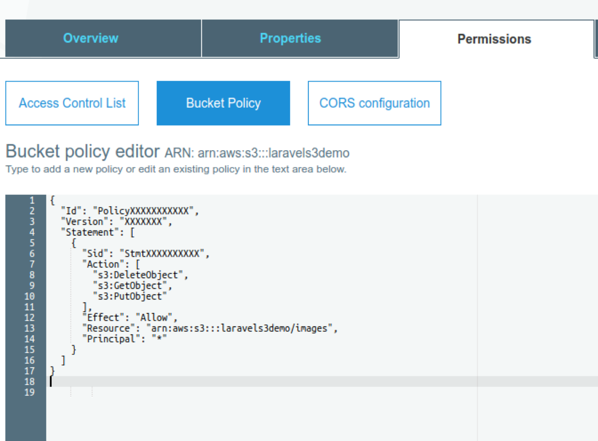Click line number 1 in gutter
This screenshot has width=598, height=441.
point(32,200)
